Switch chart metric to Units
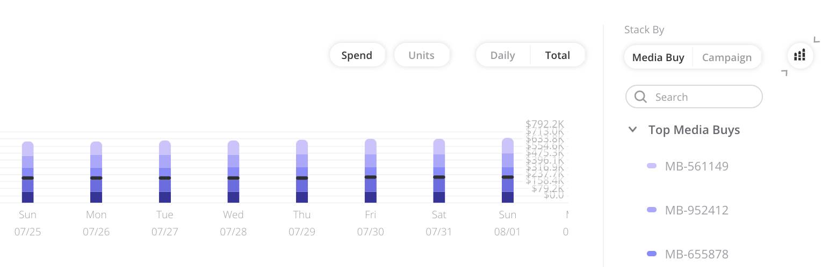 click(421, 55)
